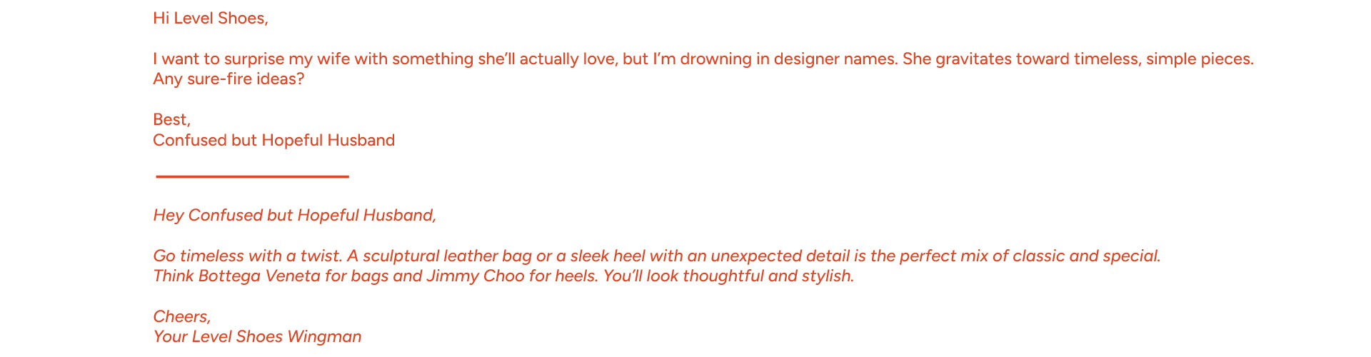
Task: Click the sentence "You'll look thoughtful and stylish."
Action: pyautogui.click(x=728, y=276)
